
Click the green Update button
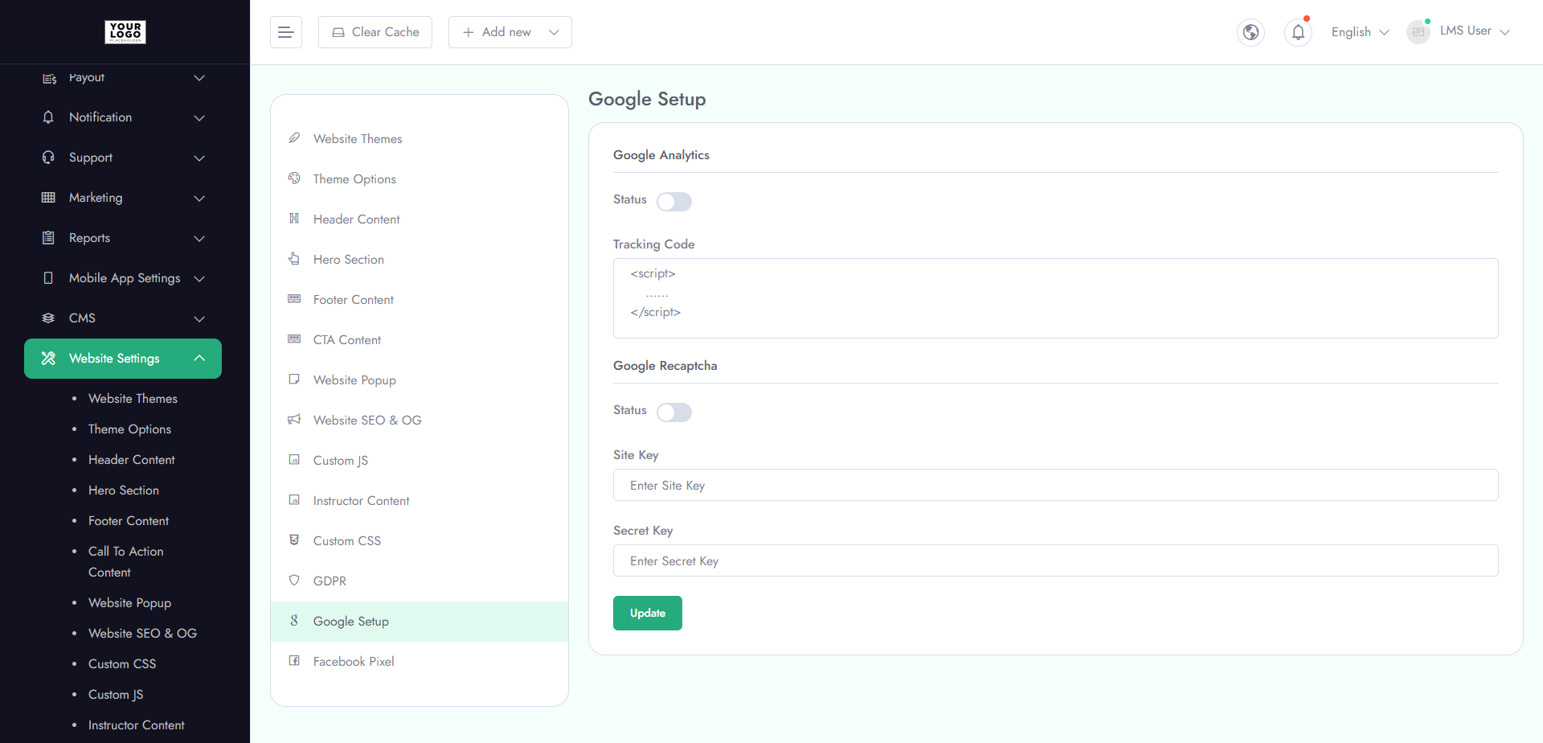pyautogui.click(x=648, y=614)
